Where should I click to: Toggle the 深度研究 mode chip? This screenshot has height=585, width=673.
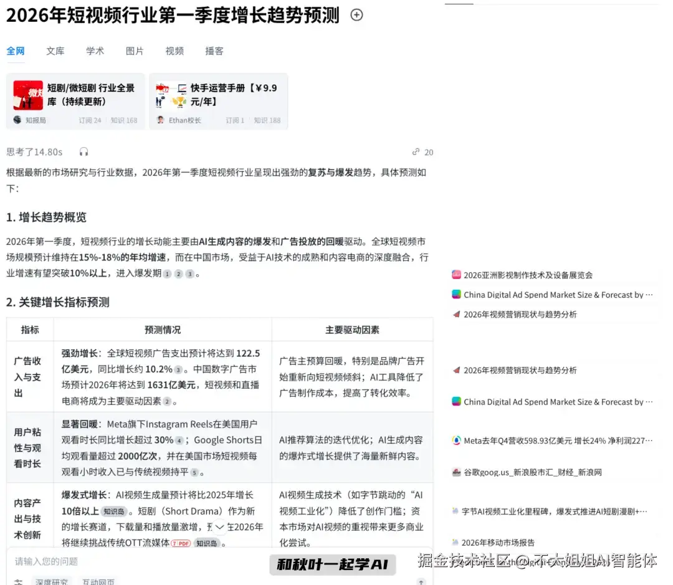[52, 581]
